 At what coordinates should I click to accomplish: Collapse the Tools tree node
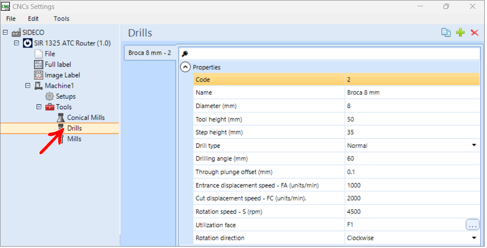coord(39,107)
